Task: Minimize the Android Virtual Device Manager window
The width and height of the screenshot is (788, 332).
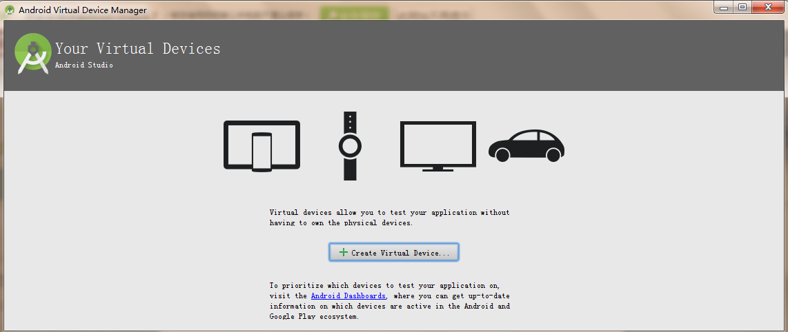Action: [x=724, y=7]
